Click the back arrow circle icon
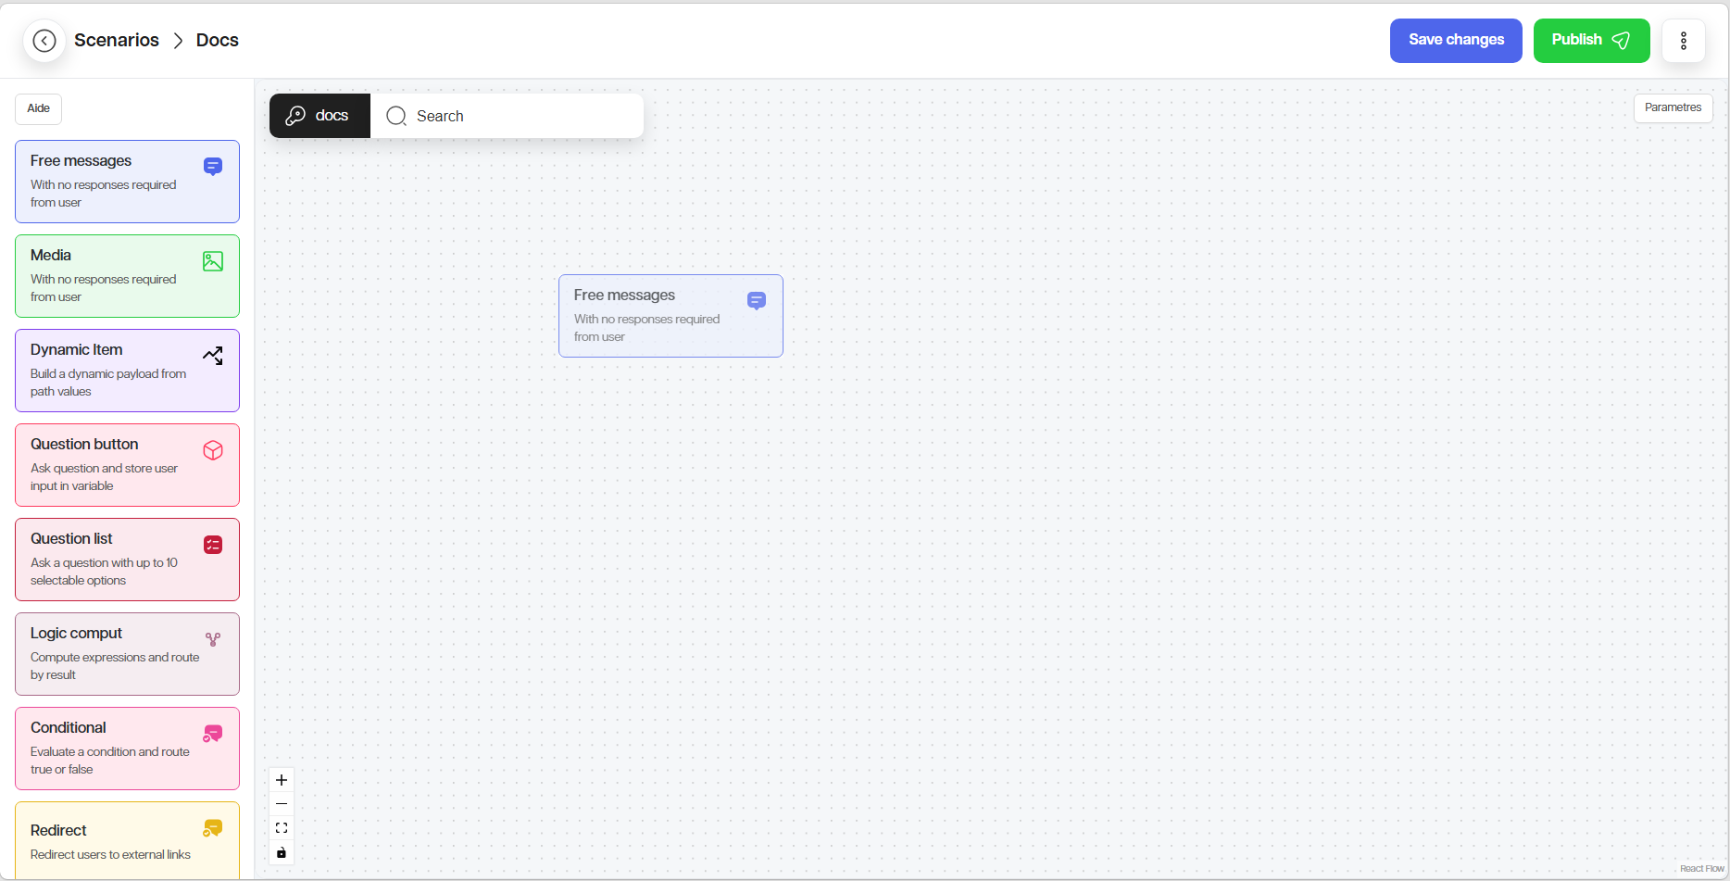 click(44, 41)
